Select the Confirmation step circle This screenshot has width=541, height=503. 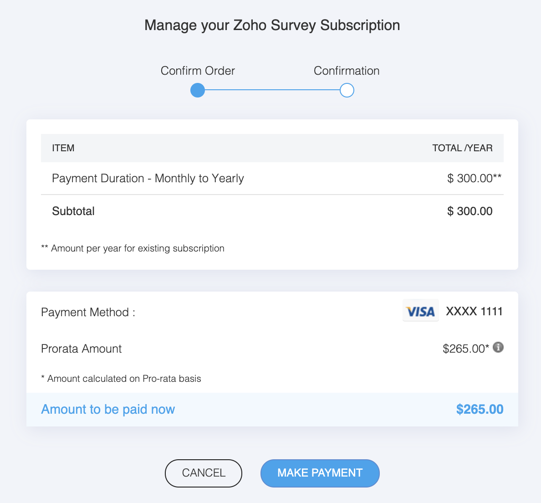coord(347,90)
